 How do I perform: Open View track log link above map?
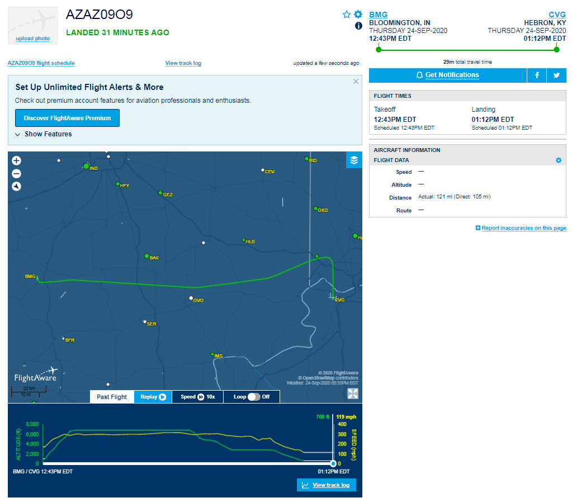click(x=183, y=63)
